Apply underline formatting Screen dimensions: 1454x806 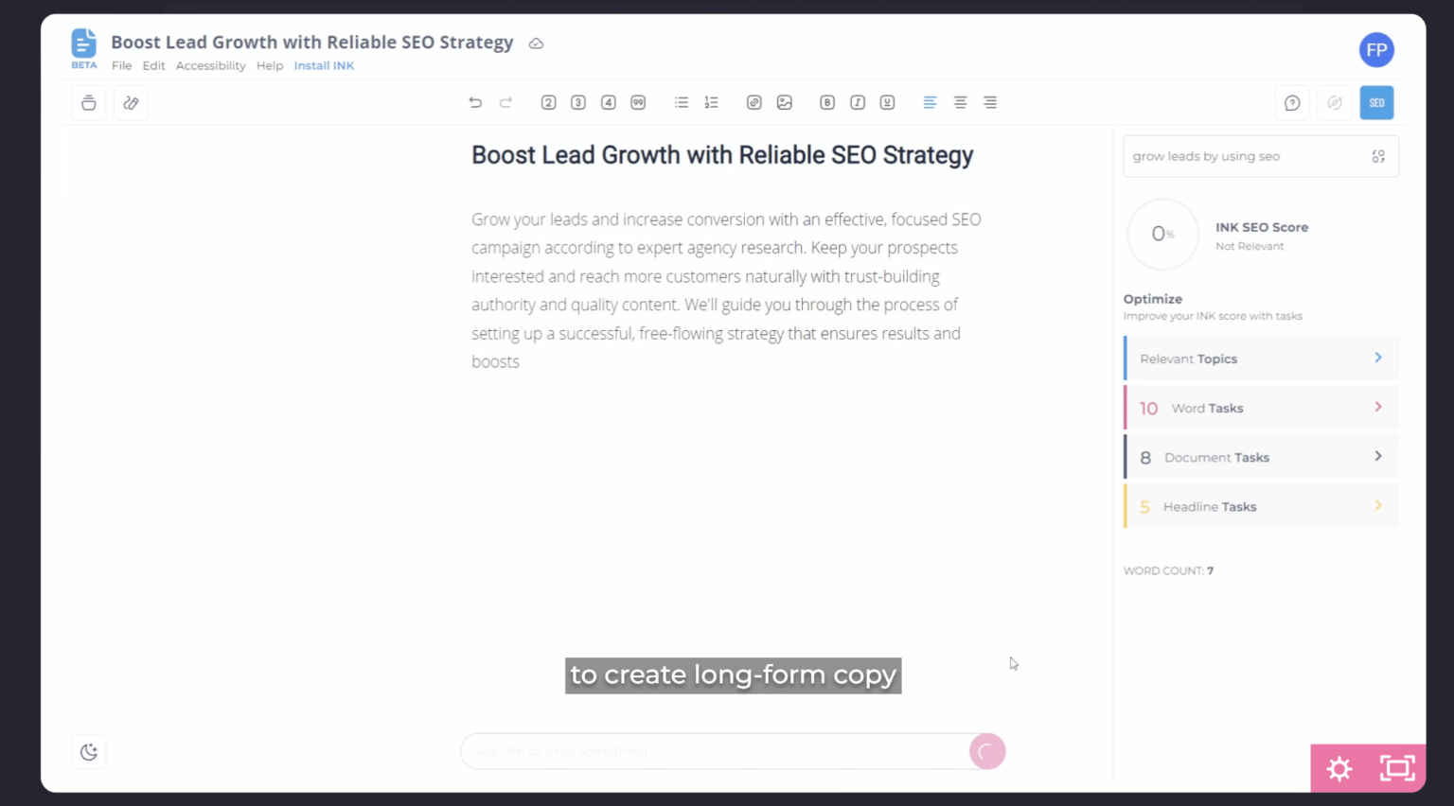coord(887,102)
